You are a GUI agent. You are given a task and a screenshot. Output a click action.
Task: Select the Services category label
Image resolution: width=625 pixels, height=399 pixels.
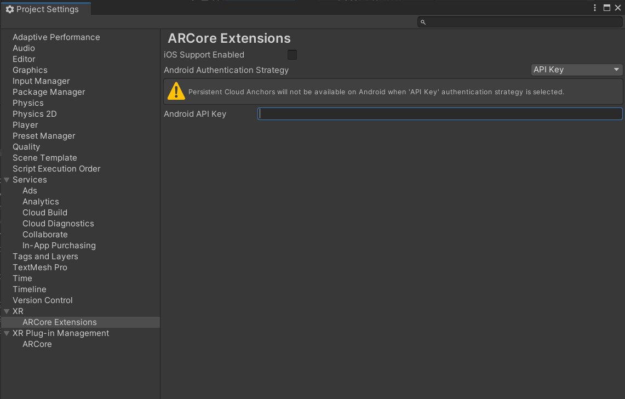pos(30,180)
